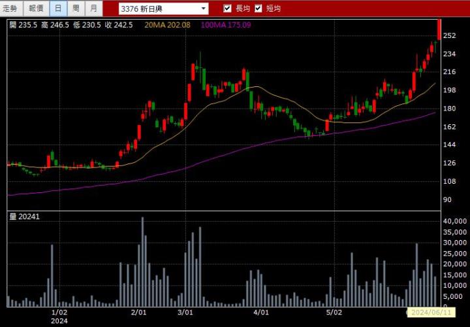470x327 pixels.
Task: Click the 收 242.5 closing price readout
Action: [x=119, y=25]
